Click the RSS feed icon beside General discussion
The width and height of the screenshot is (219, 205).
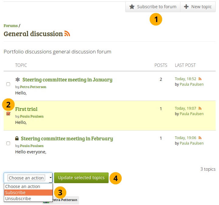coord(67,34)
